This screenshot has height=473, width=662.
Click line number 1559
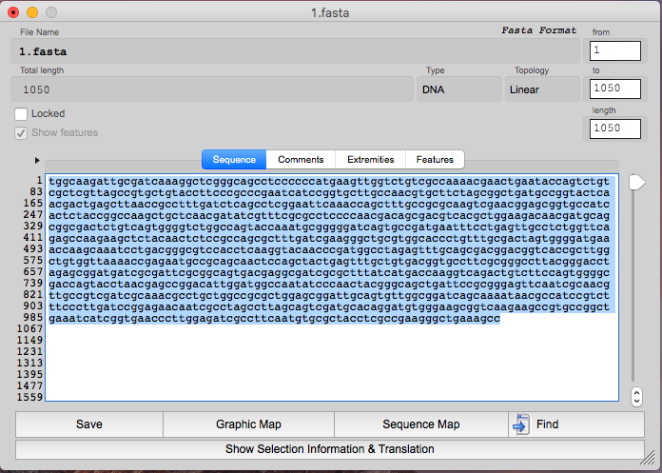click(x=30, y=397)
